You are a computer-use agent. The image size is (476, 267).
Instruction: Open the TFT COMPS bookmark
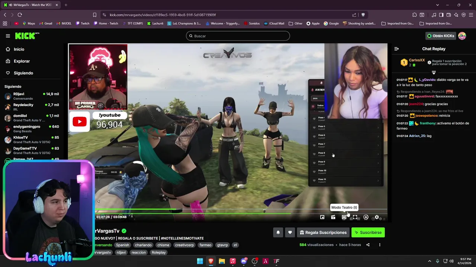point(133,23)
